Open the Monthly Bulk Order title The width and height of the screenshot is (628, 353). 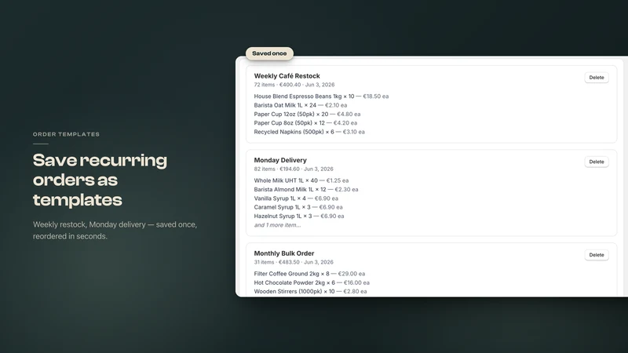click(x=284, y=253)
